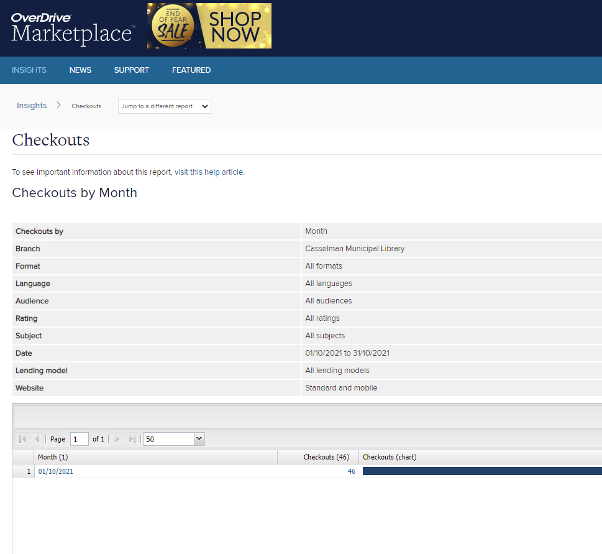Open the Support menu
Screen dimensions: 602x554
coord(131,70)
